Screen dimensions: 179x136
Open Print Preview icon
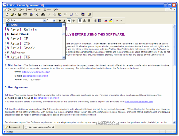37,14
